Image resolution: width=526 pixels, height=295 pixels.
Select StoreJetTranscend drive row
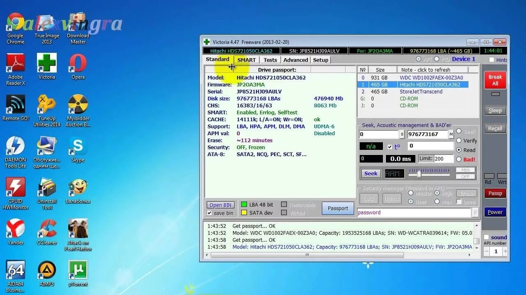pos(413,92)
